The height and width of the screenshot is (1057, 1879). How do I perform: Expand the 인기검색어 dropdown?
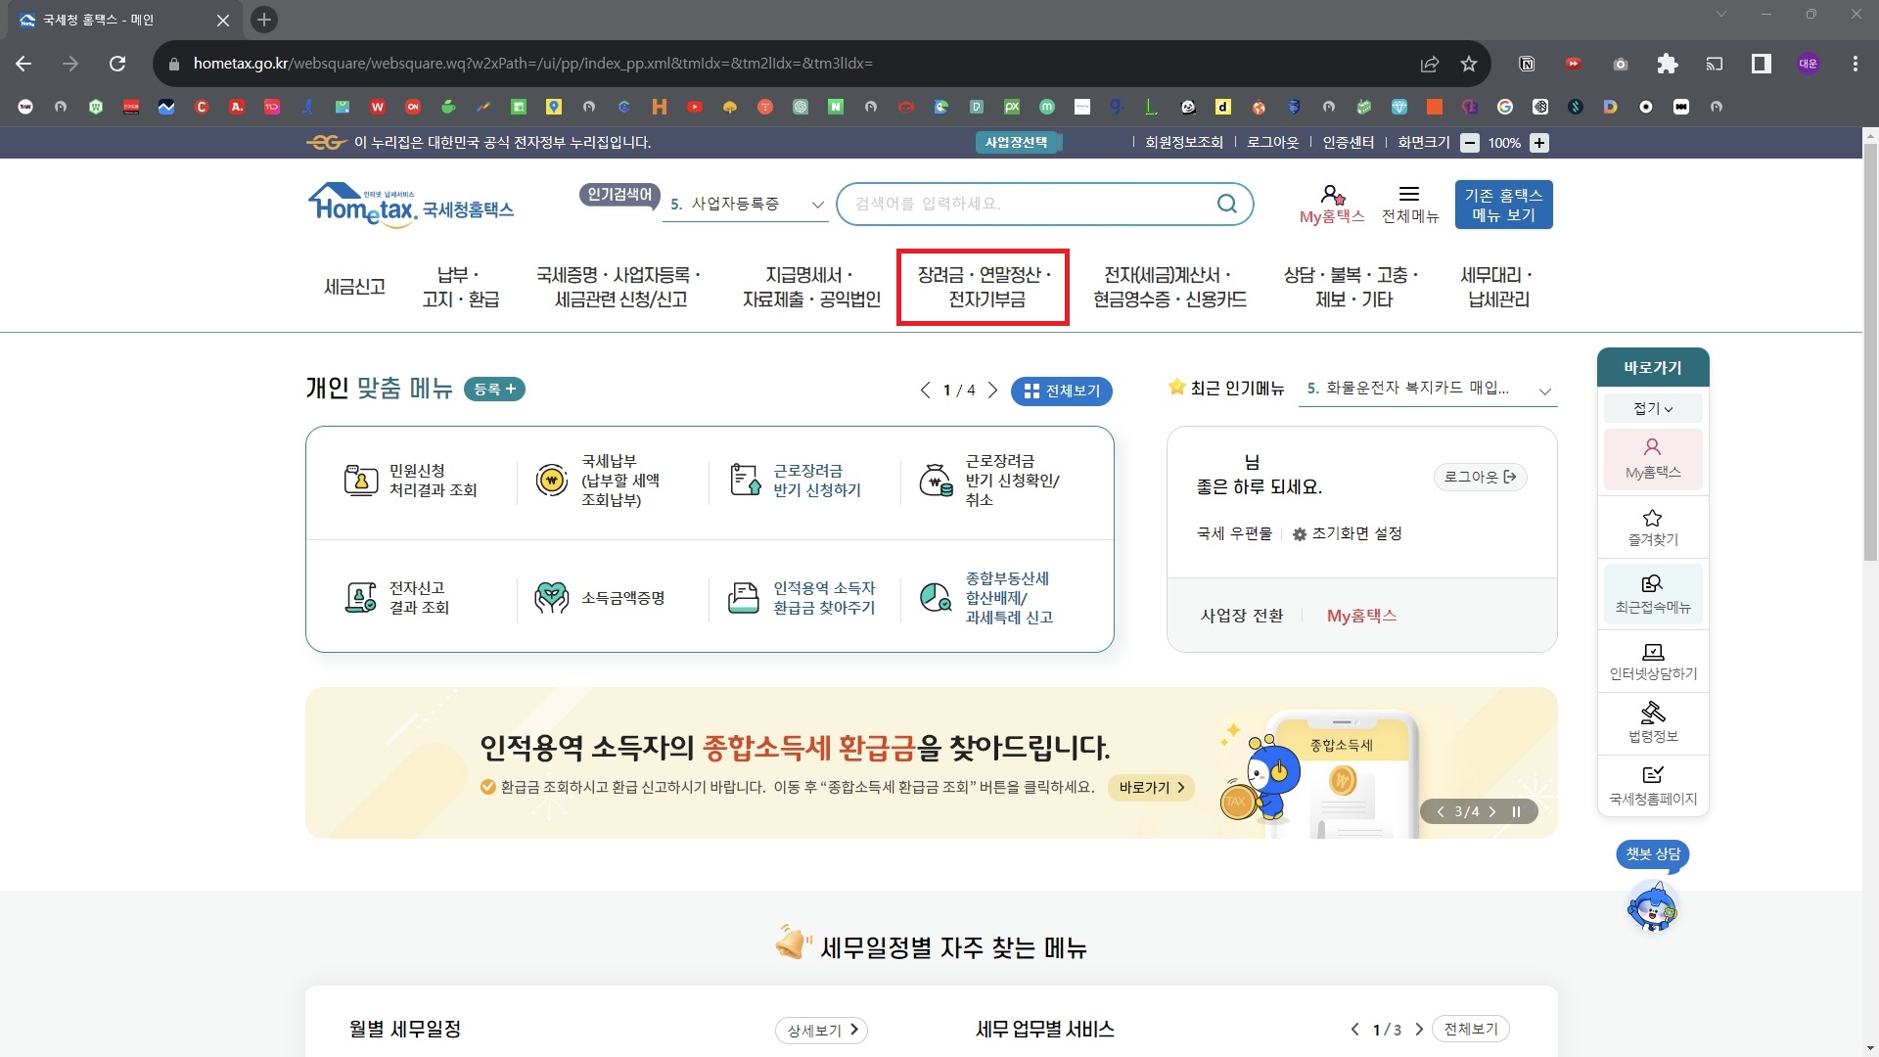(817, 205)
